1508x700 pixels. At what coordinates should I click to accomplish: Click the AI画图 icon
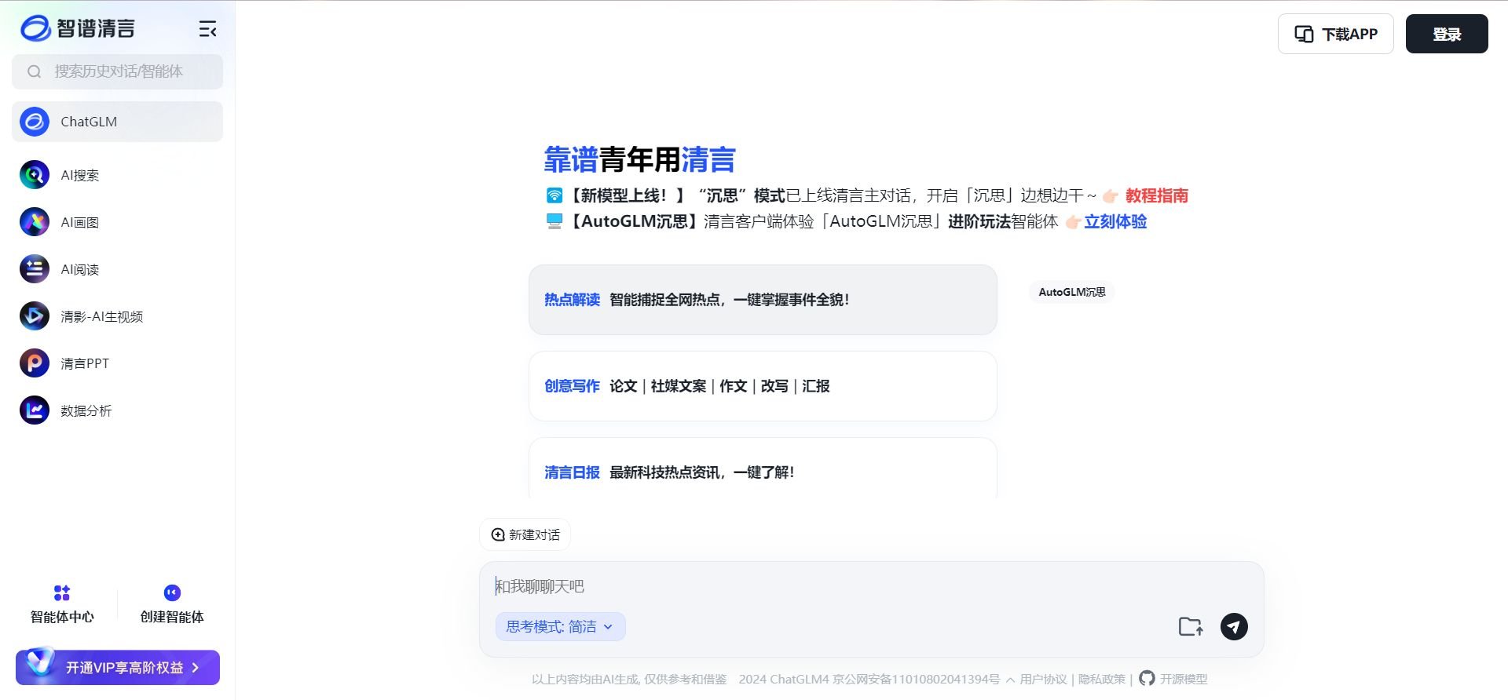[35, 222]
